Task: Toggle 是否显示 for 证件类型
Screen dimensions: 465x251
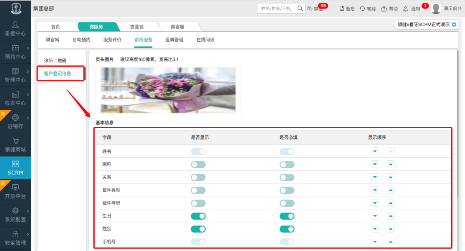Action: [198, 190]
